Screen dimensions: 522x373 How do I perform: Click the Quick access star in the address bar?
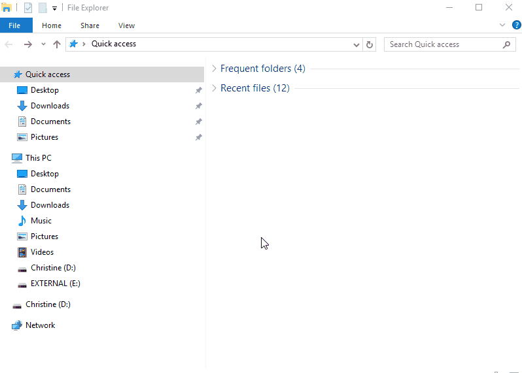click(73, 44)
